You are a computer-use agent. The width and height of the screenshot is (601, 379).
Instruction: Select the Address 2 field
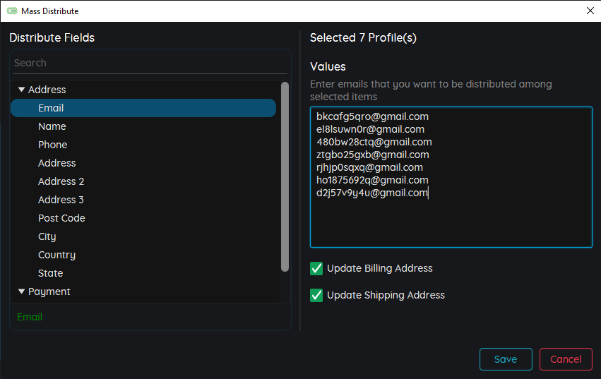tap(143, 181)
